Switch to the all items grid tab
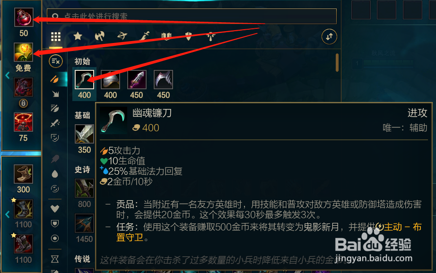The image size is (436, 273). 56,37
